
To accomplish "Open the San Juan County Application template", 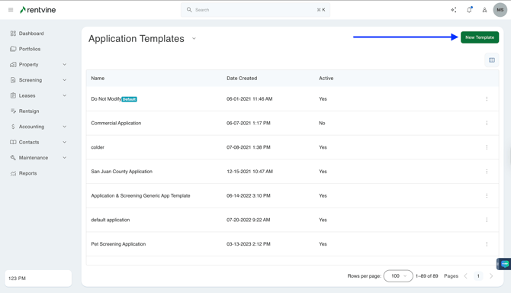I will click(x=121, y=172).
